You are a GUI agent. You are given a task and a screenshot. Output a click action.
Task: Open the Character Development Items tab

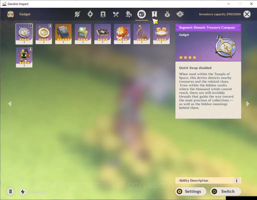click(x=103, y=14)
